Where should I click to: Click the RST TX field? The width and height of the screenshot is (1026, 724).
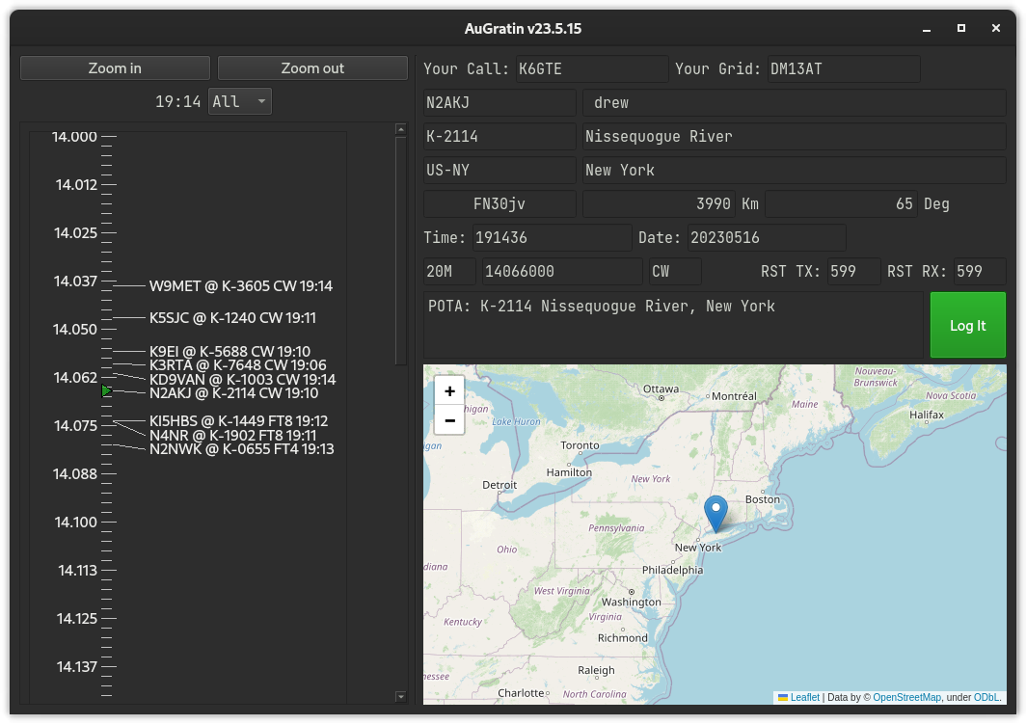[x=854, y=272]
